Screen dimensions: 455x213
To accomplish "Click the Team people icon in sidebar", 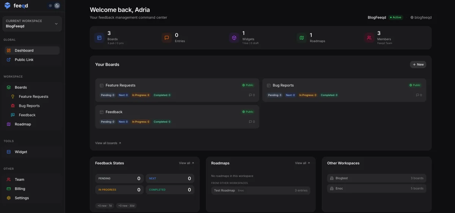I will [9, 180].
